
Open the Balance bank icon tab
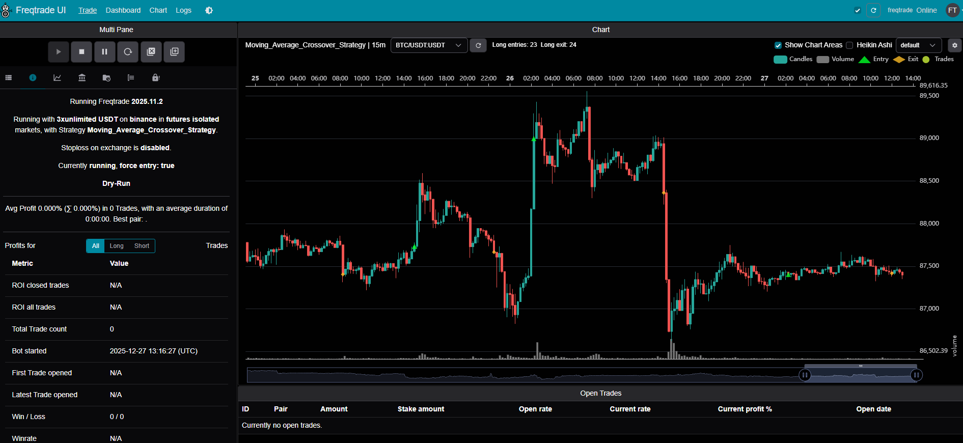click(x=82, y=78)
